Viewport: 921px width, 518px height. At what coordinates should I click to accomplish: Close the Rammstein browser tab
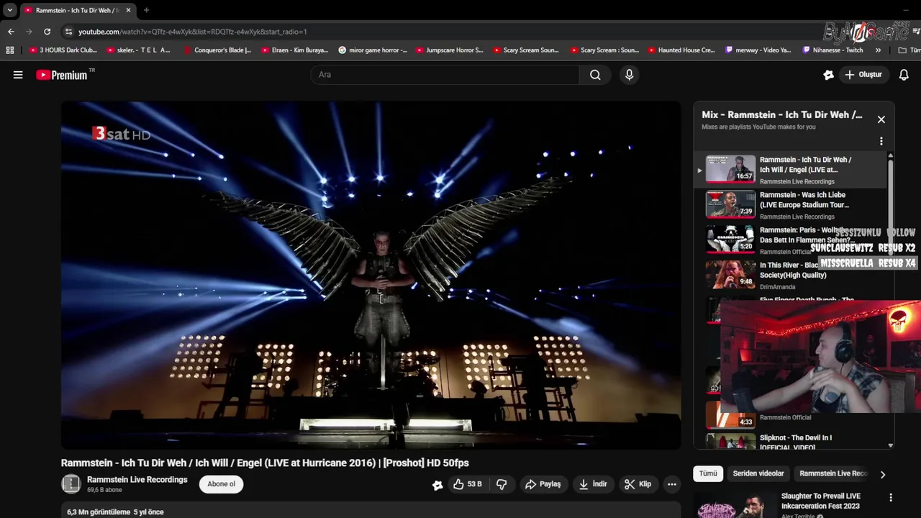[x=128, y=10]
